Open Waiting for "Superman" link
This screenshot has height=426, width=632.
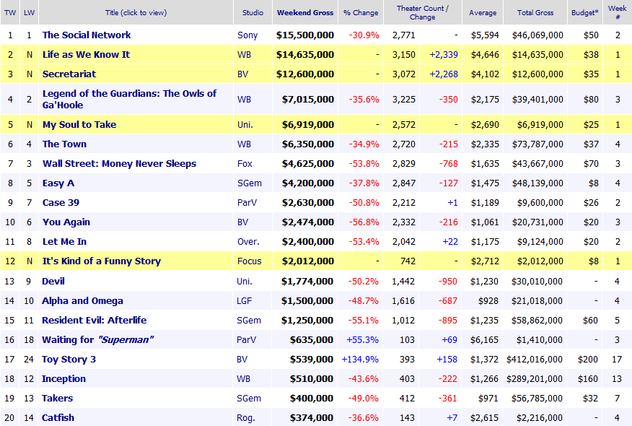(x=98, y=339)
